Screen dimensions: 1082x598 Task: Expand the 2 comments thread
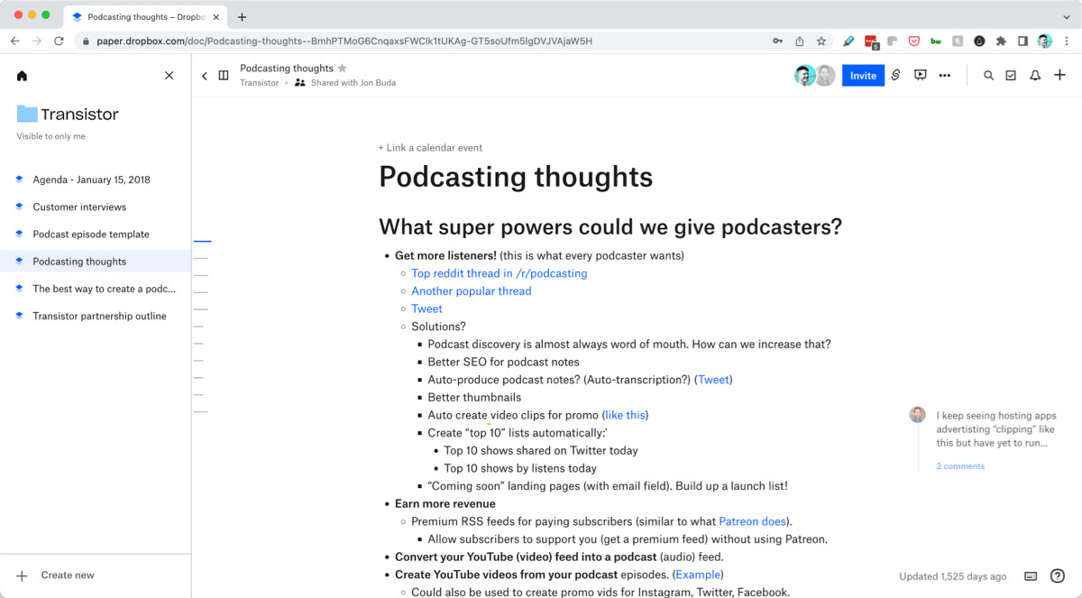point(960,466)
